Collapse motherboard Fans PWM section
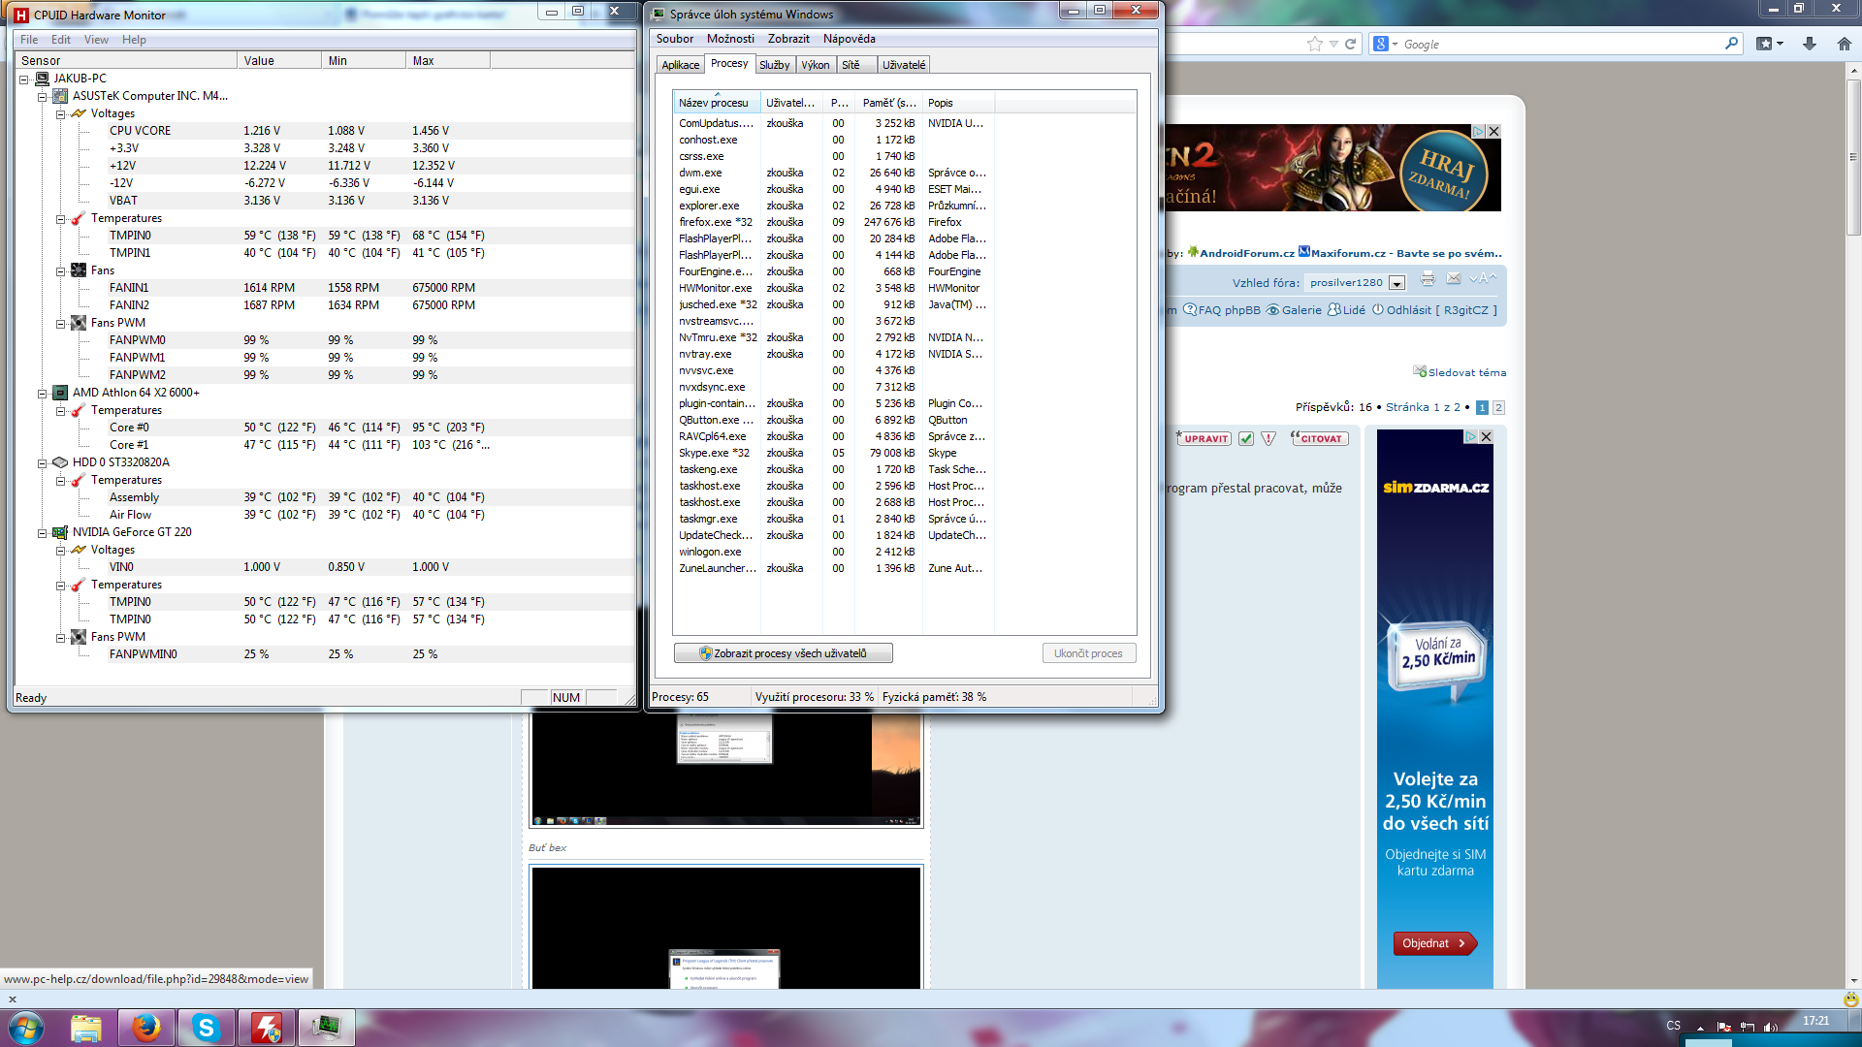This screenshot has width=1862, height=1047. 60,323
